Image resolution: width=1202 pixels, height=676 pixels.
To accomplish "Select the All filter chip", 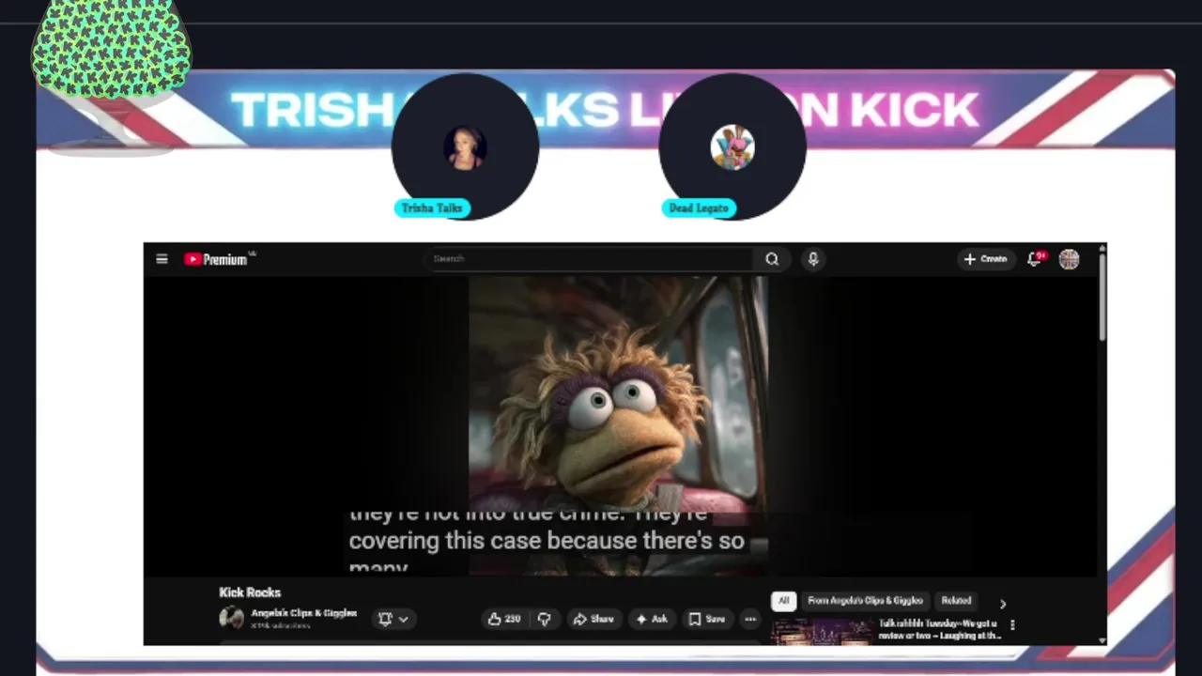I will pyautogui.click(x=784, y=601).
